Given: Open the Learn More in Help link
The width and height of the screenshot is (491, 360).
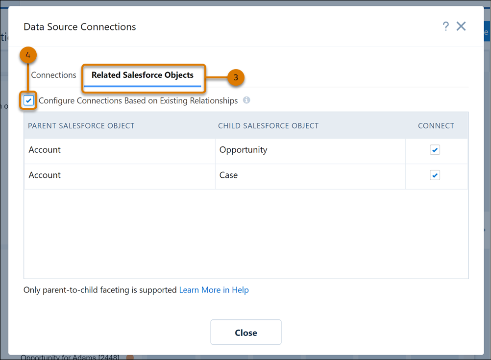Looking at the screenshot, I should point(214,290).
